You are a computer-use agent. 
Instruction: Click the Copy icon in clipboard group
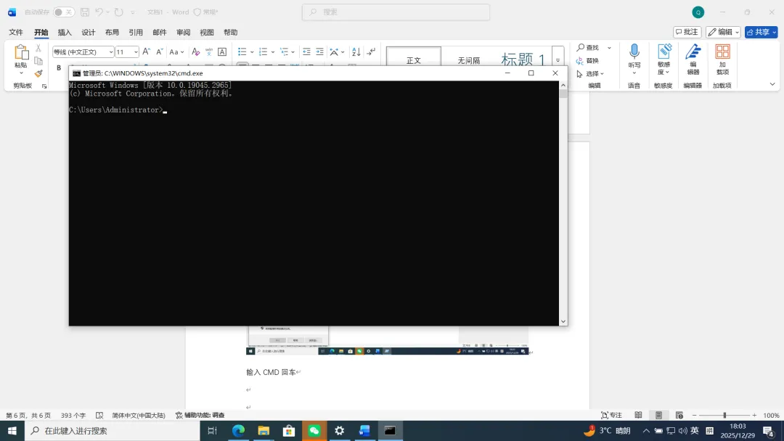(x=38, y=61)
